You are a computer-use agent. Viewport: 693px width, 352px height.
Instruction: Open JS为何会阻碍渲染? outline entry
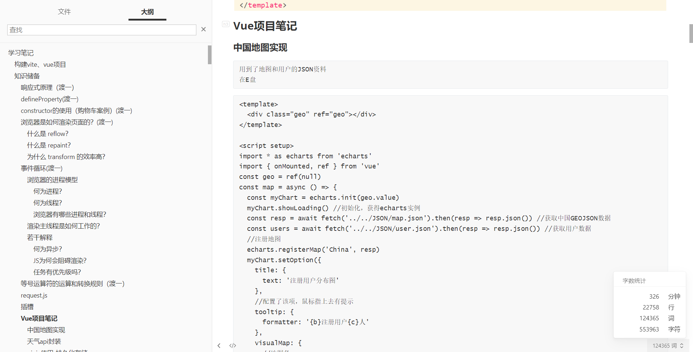click(60, 261)
